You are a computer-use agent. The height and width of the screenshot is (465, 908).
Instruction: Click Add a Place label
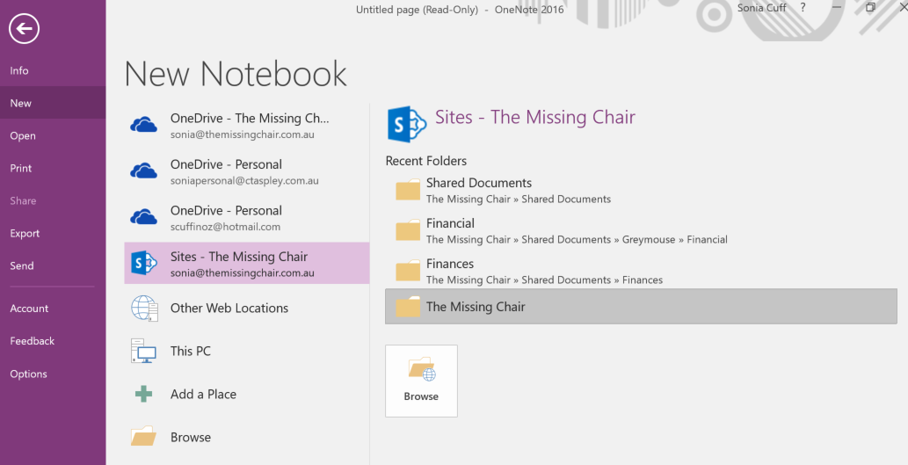203,395
